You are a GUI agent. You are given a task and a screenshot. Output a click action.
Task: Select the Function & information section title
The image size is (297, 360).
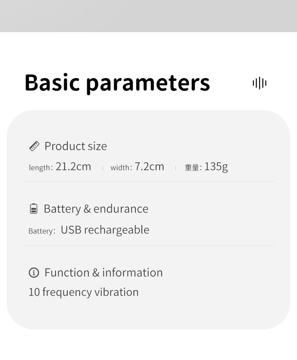[x=103, y=273]
